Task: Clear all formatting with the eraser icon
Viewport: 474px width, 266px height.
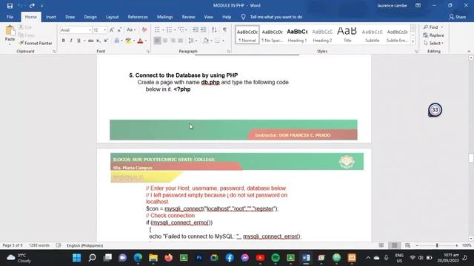Action: coord(144,30)
